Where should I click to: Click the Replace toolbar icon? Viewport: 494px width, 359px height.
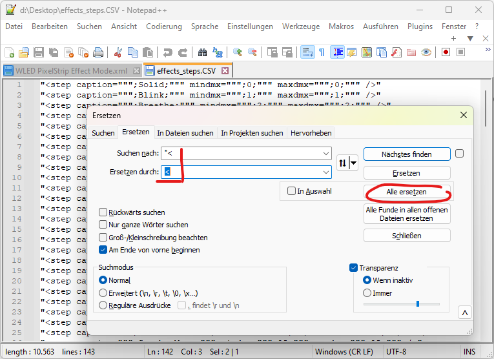click(x=218, y=52)
